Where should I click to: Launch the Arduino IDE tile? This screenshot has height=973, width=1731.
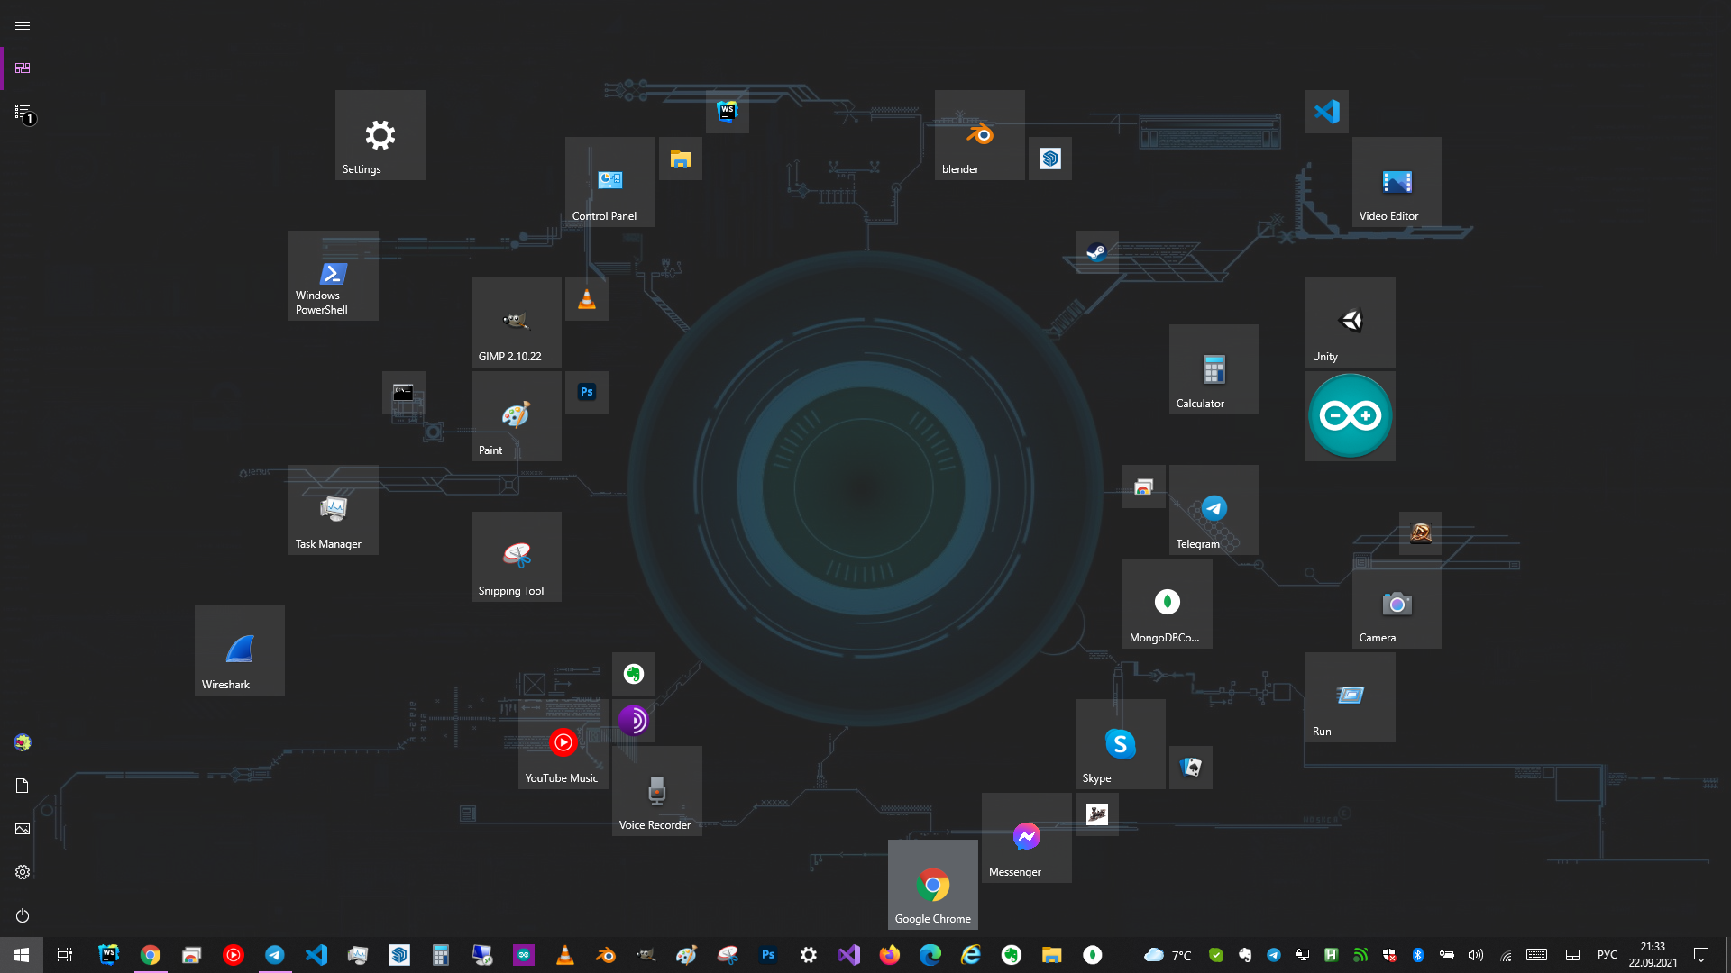[1350, 416]
